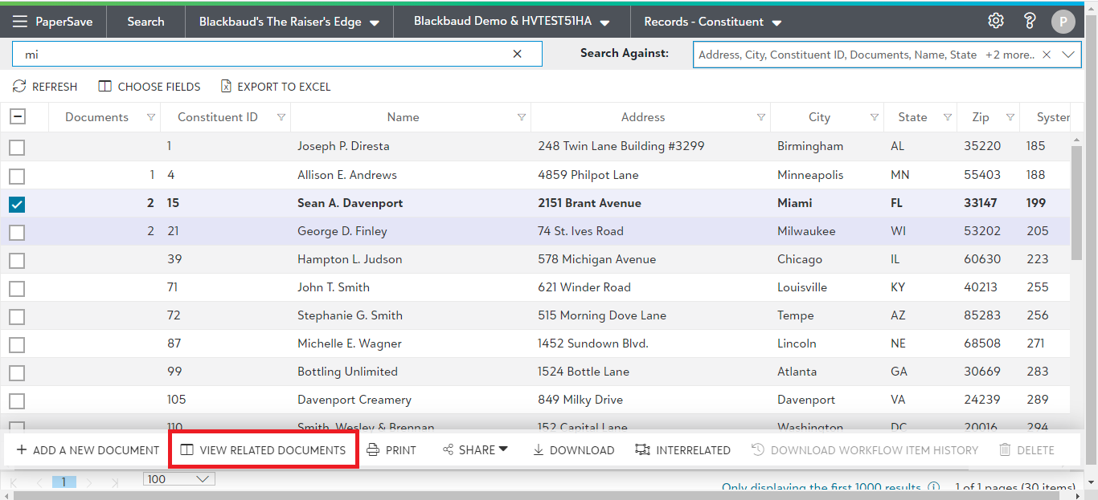1098x500 pixels.
Task: Open the Share menu
Action: coord(476,450)
